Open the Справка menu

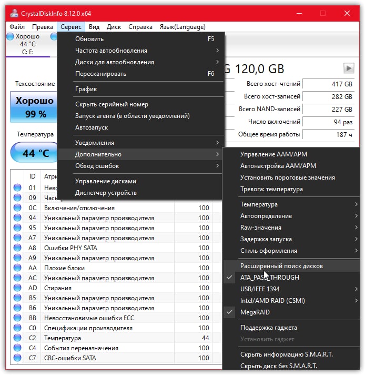[x=140, y=27]
